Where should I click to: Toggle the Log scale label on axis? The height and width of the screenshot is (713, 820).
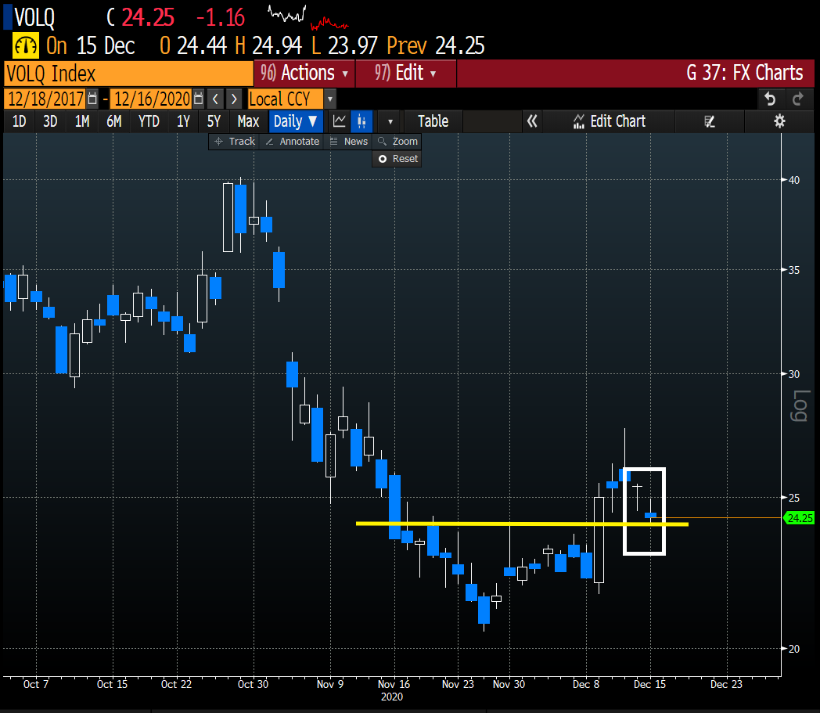click(x=800, y=405)
